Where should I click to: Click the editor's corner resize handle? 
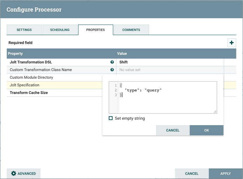coord(215,111)
